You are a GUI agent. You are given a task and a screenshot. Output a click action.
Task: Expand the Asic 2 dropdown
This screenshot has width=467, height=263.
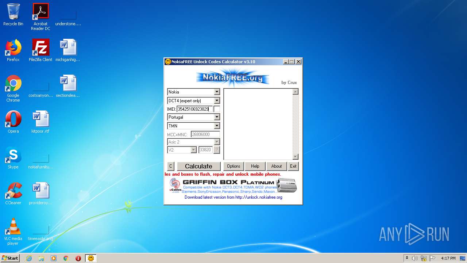tap(217, 142)
